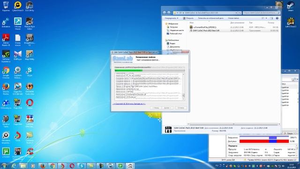Click 'Открыть' in the Explorer toolbar
300x169 pixels.
tap(188, 18)
